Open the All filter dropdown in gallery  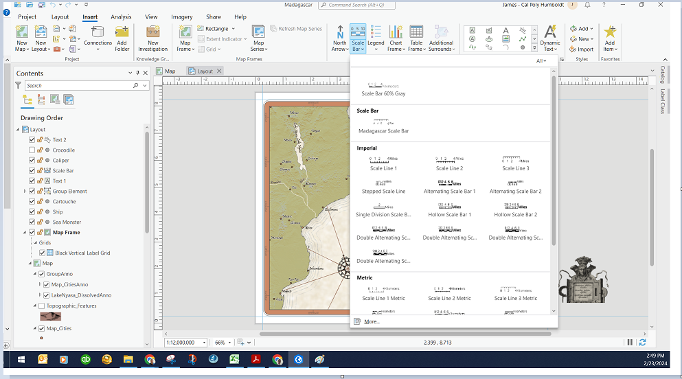541,61
